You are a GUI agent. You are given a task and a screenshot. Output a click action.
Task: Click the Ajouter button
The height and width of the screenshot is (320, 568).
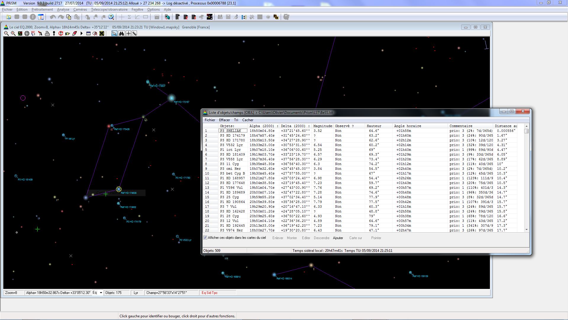click(338, 238)
